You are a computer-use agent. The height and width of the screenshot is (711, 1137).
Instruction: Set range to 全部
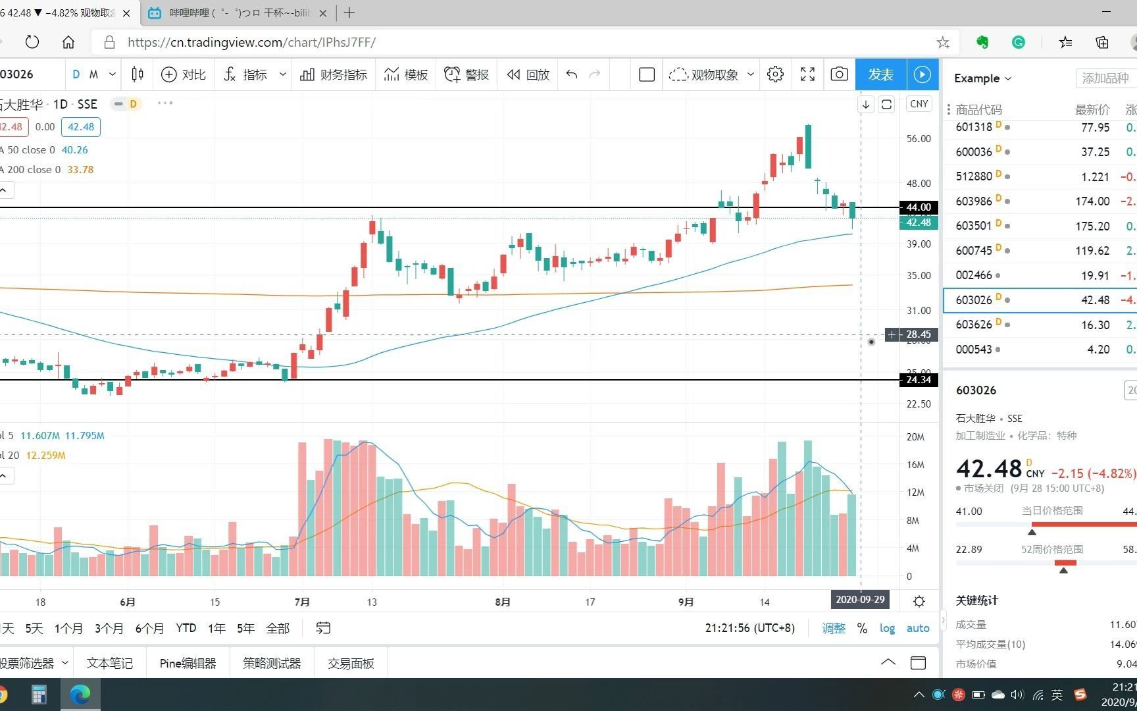click(278, 629)
